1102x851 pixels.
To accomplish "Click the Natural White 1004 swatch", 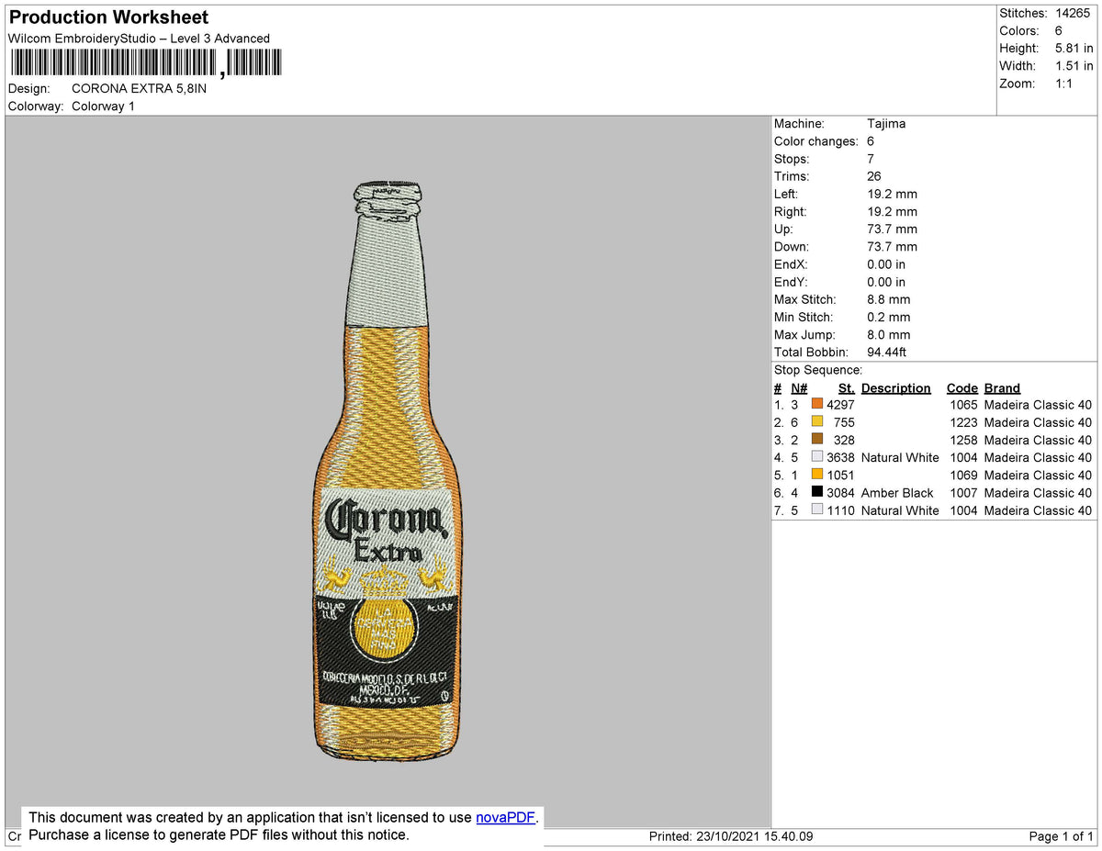I will 816,457.
